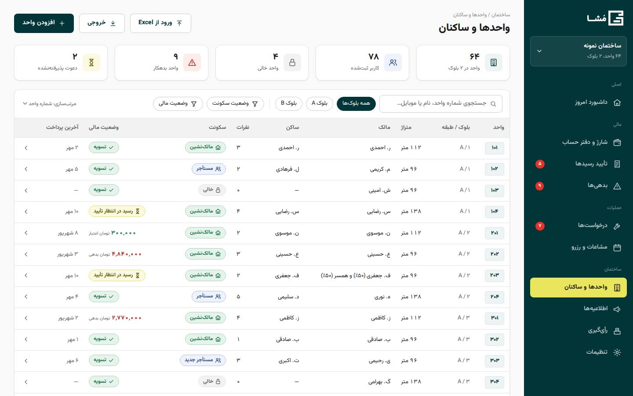The height and width of the screenshot is (396, 633).
Task: Click the debt amount ۴,۸۴۰,۰۰۰
Action: click(127, 254)
